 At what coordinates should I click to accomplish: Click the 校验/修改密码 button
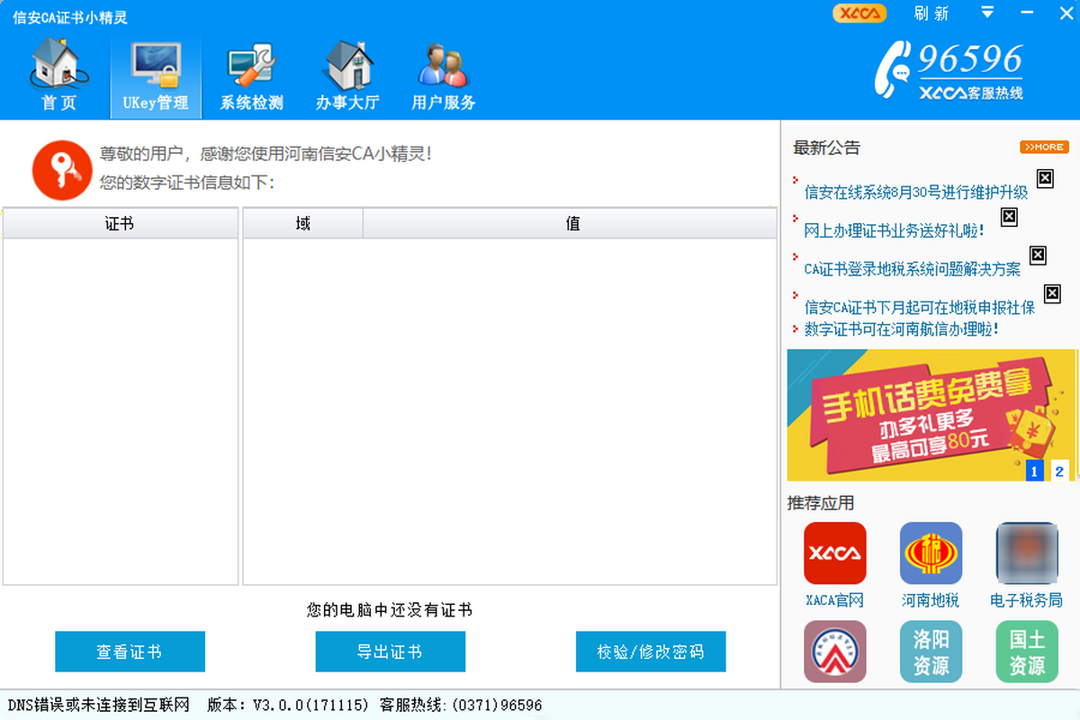651,652
